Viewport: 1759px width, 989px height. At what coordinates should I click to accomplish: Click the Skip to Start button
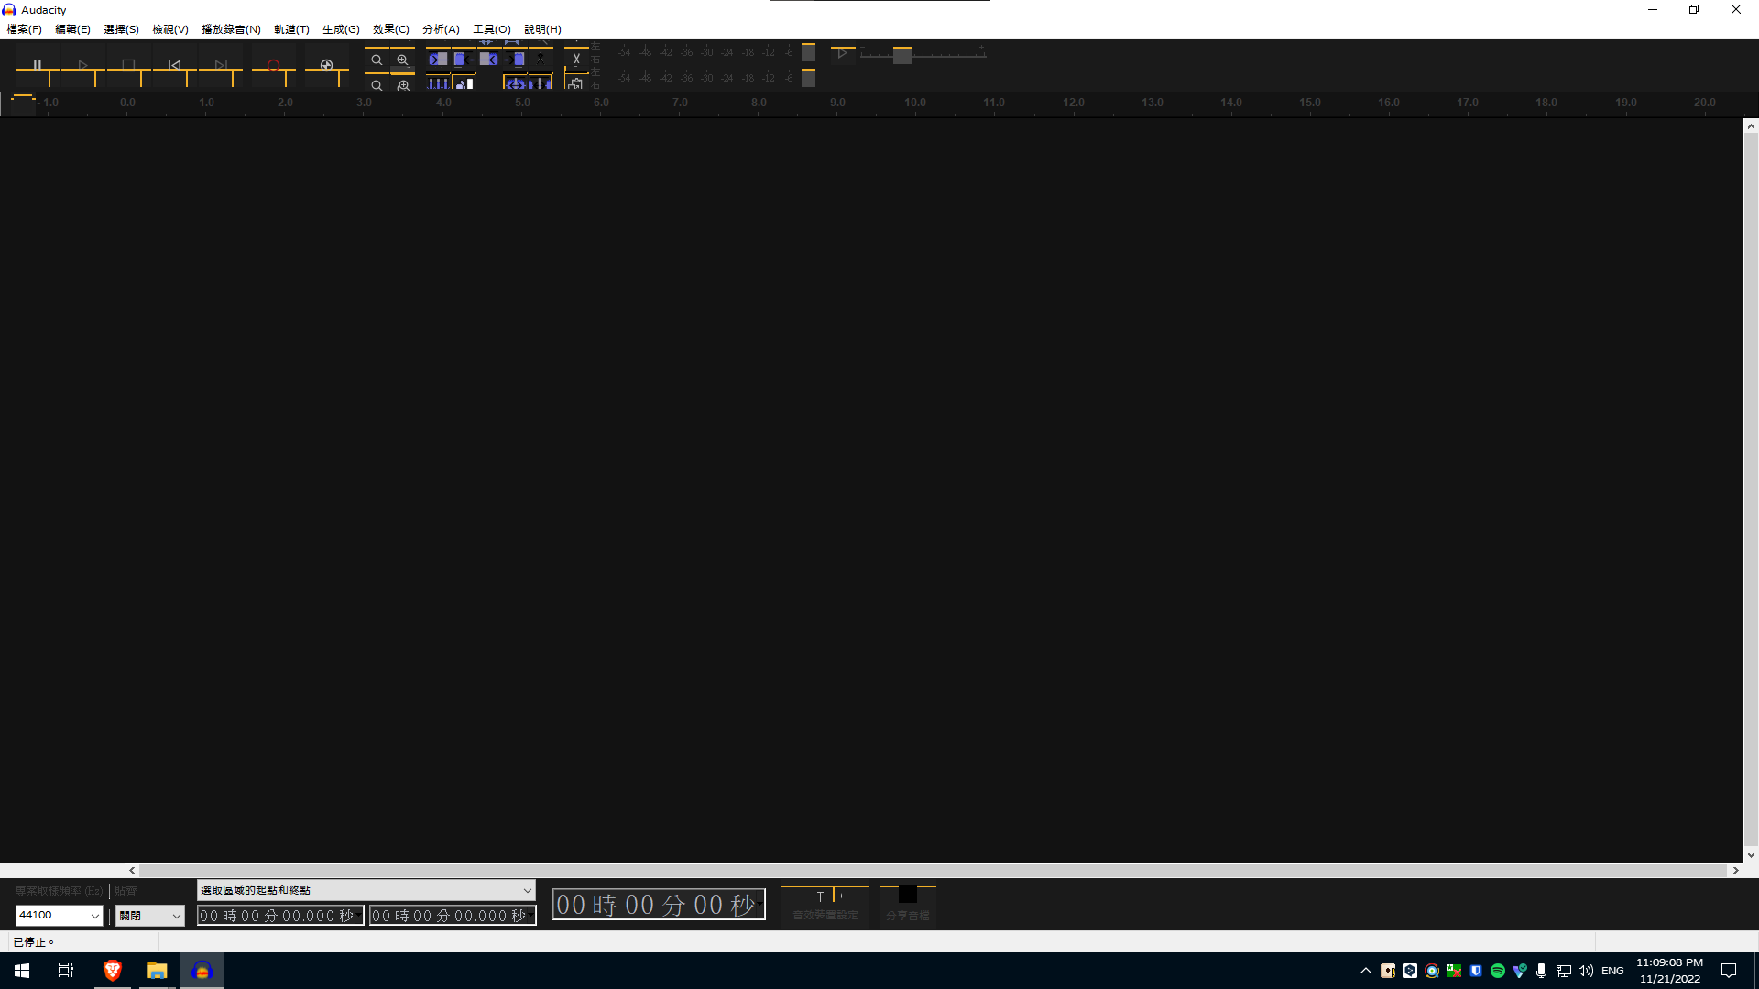tap(174, 64)
